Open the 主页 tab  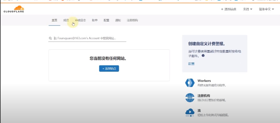(x=54, y=20)
